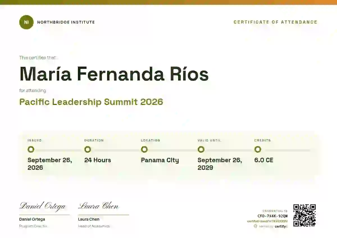Click the 'This certifies that' line
The height and width of the screenshot is (238, 337).
click(39, 58)
